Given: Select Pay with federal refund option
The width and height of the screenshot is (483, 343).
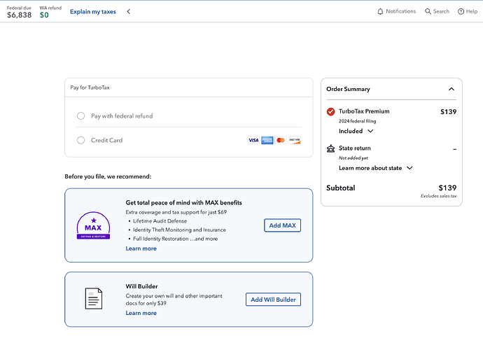Looking at the screenshot, I should pos(81,116).
